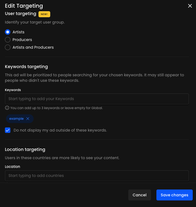Image resolution: width=196 pixels, height=207 pixels.
Task: Select the Artists radio button
Action: pos(8,32)
